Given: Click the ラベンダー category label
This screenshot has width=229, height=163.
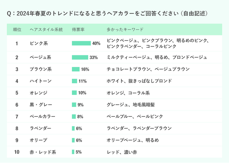Looking at the screenshot, I should click(41, 128).
